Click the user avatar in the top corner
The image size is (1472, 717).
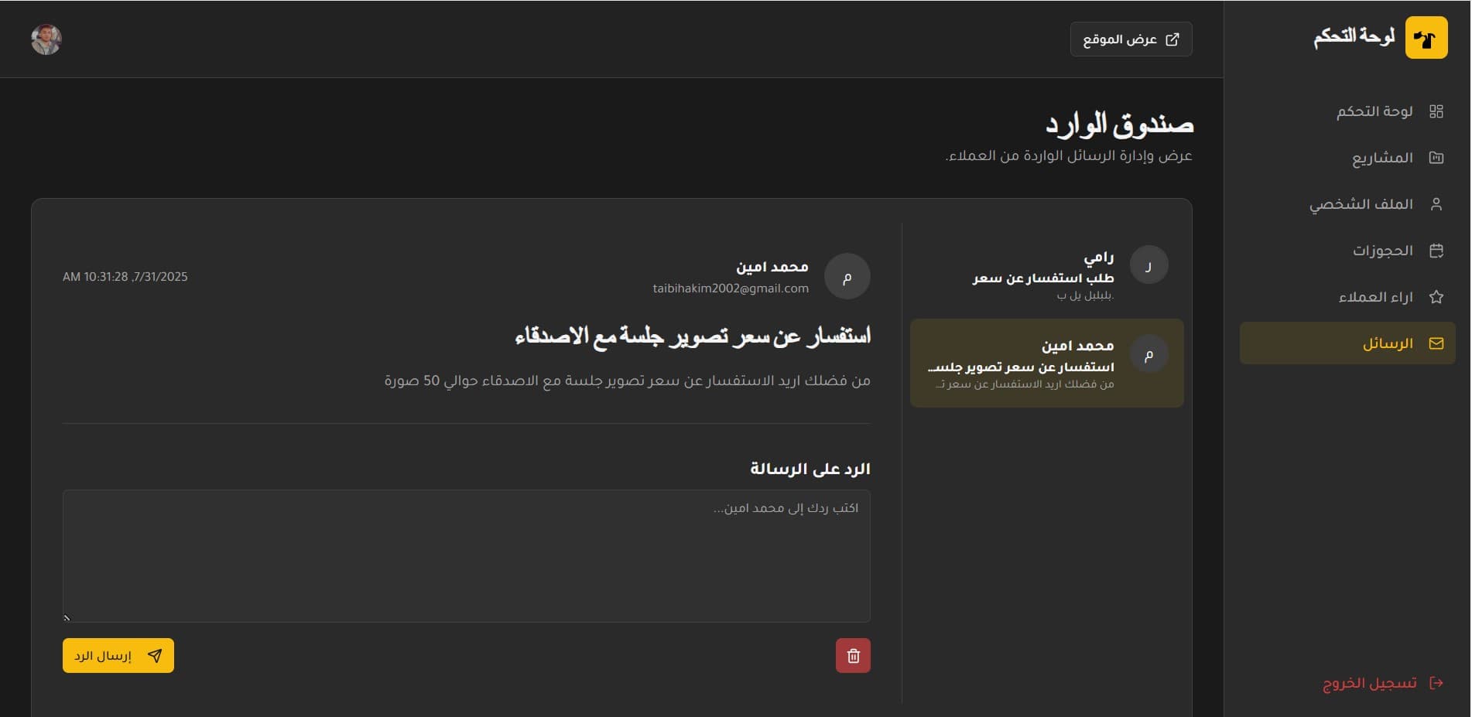click(x=47, y=39)
